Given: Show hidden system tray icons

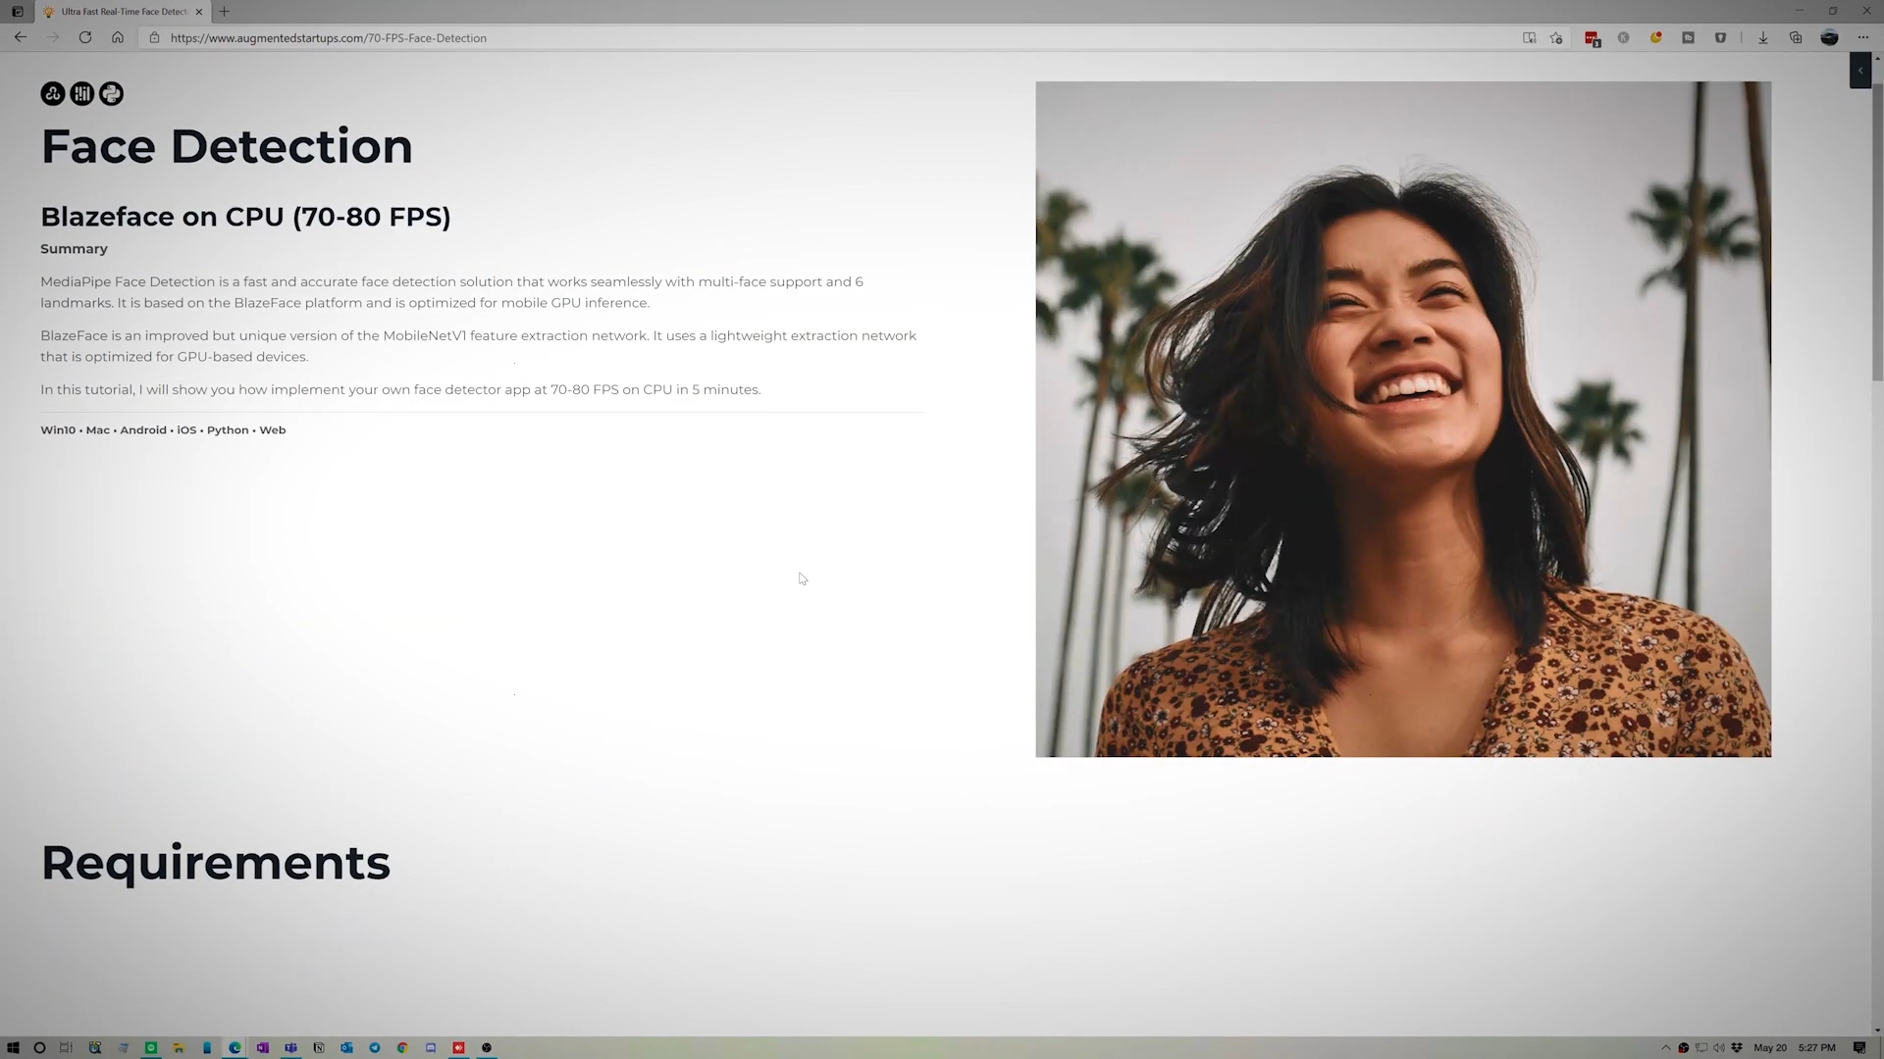Looking at the screenshot, I should coord(1665,1047).
